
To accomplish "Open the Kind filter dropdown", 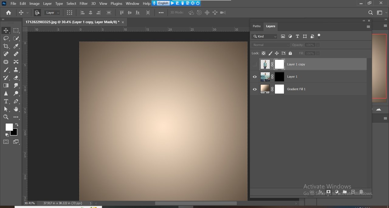I will coord(264,36).
